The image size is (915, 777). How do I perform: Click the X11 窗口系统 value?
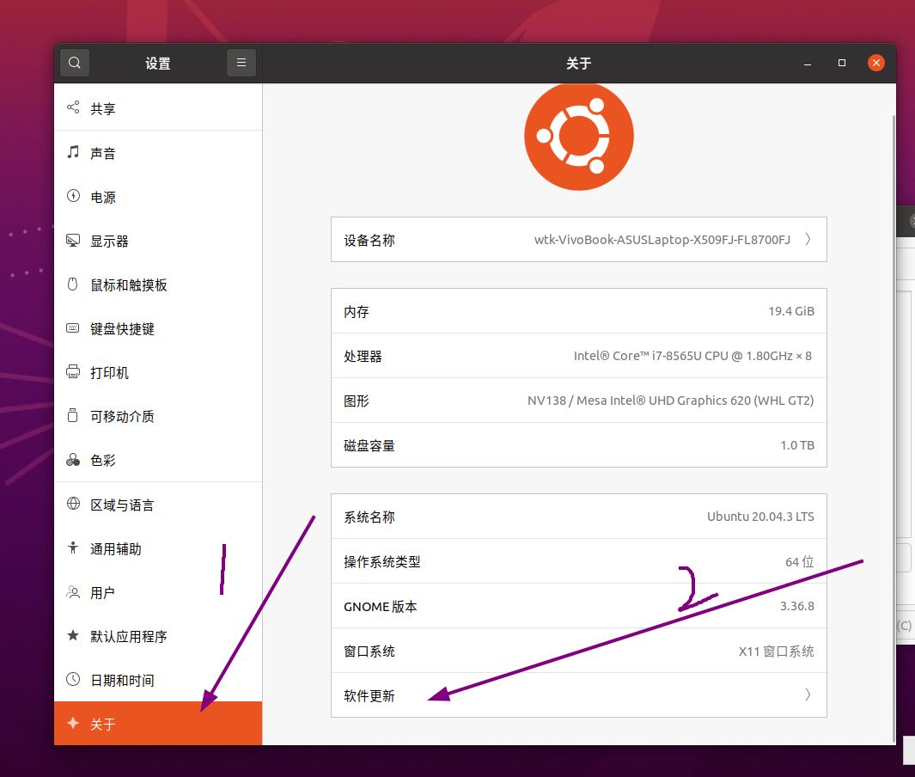(x=776, y=651)
